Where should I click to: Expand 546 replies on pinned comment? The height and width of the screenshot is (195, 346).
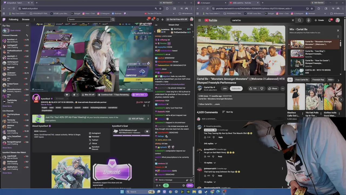coord(210,144)
